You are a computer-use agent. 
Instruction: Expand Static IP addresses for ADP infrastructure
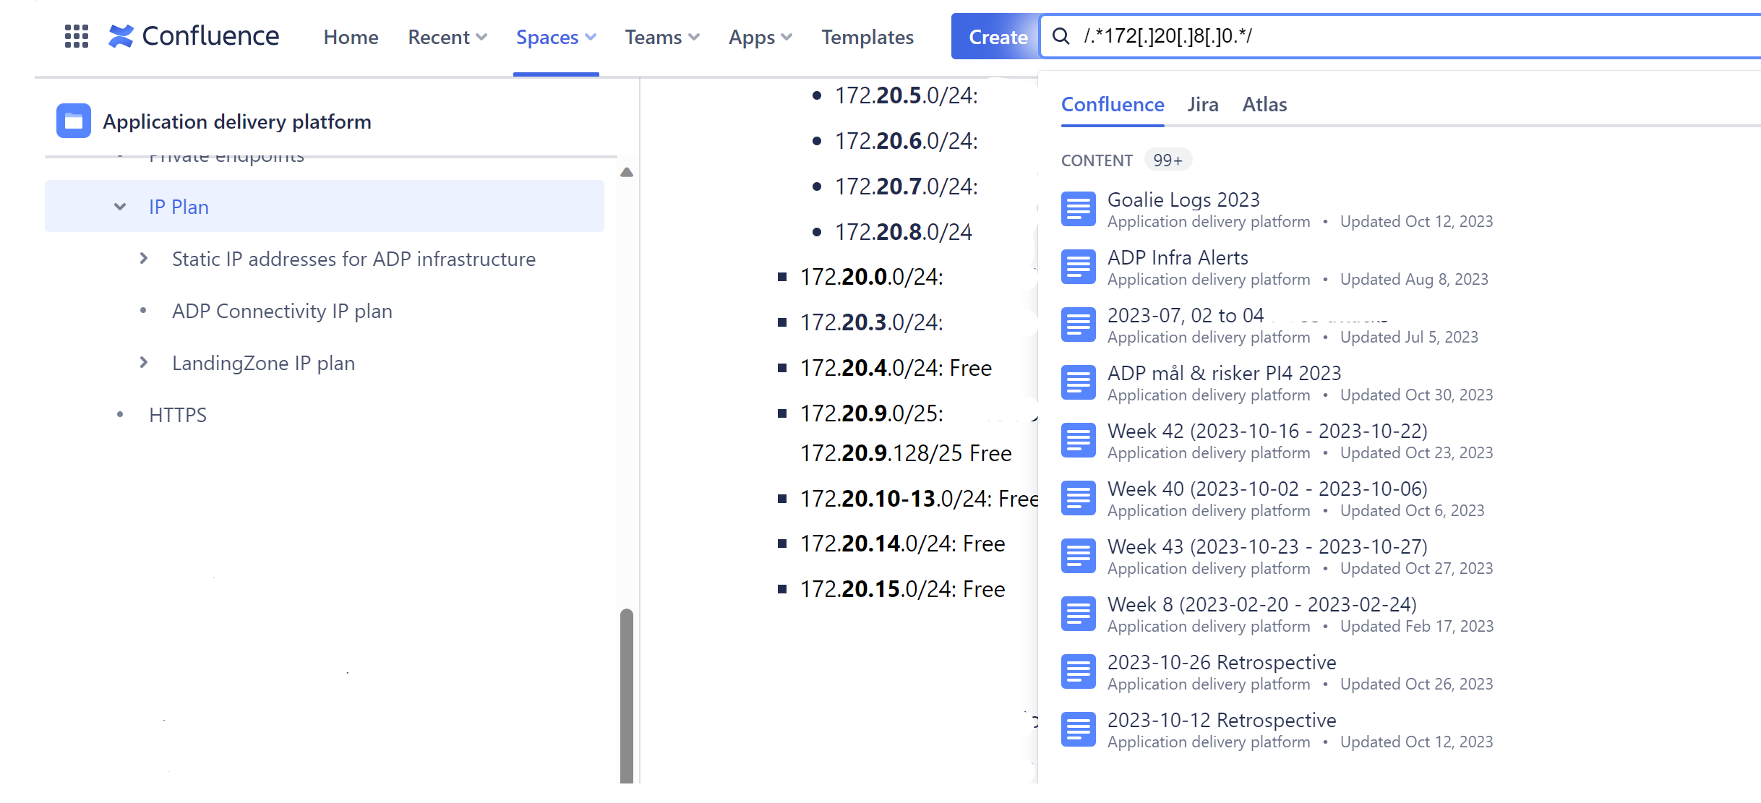(x=142, y=258)
